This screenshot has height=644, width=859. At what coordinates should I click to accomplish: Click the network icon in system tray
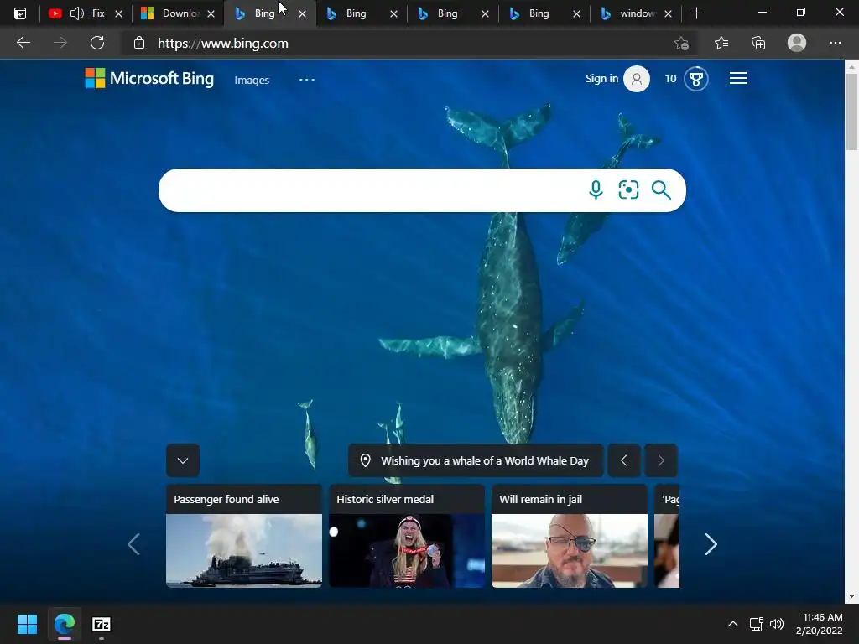pos(757,624)
